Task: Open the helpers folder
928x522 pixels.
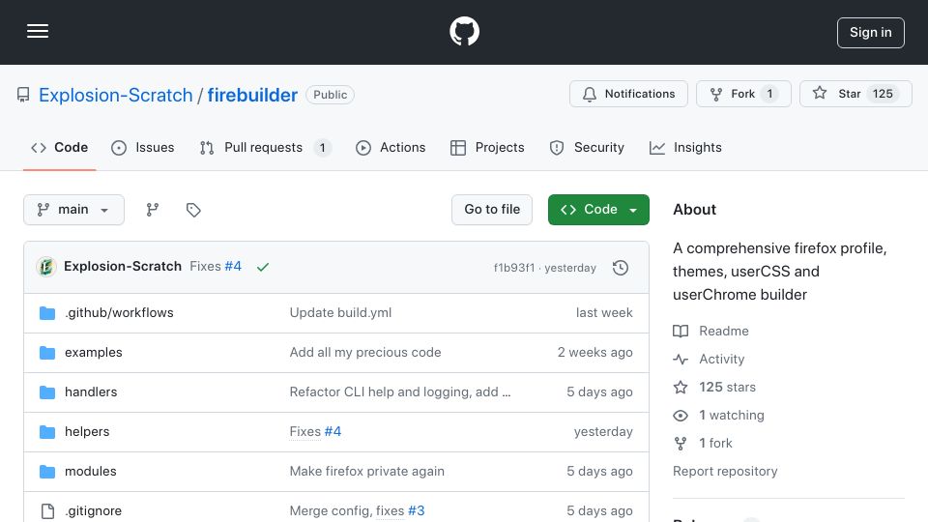Action: [x=87, y=431]
